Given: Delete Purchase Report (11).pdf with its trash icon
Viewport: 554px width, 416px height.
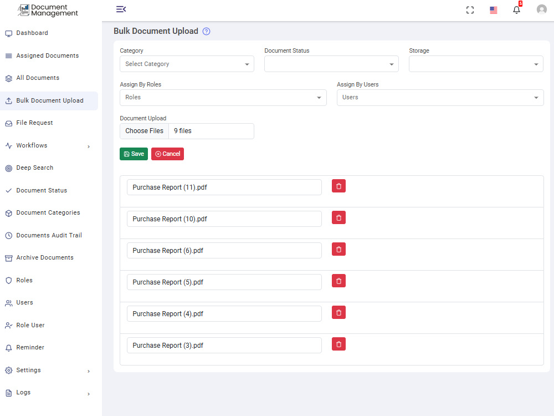Looking at the screenshot, I should [338, 186].
